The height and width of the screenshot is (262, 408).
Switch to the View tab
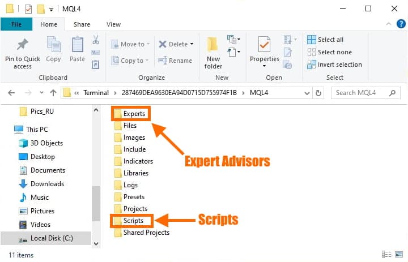click(113, 24)
